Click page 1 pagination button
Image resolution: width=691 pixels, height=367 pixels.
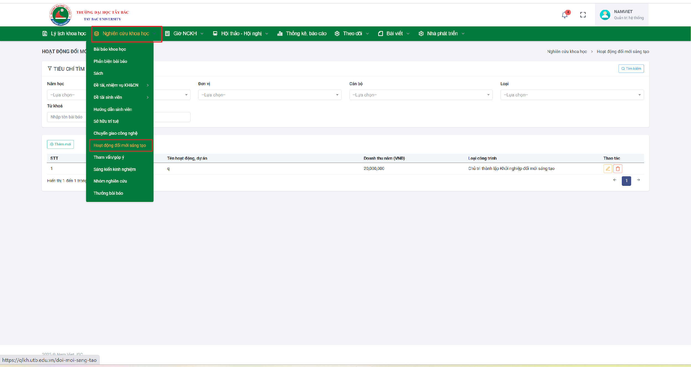pyautogui.click(x=626, y=181)
